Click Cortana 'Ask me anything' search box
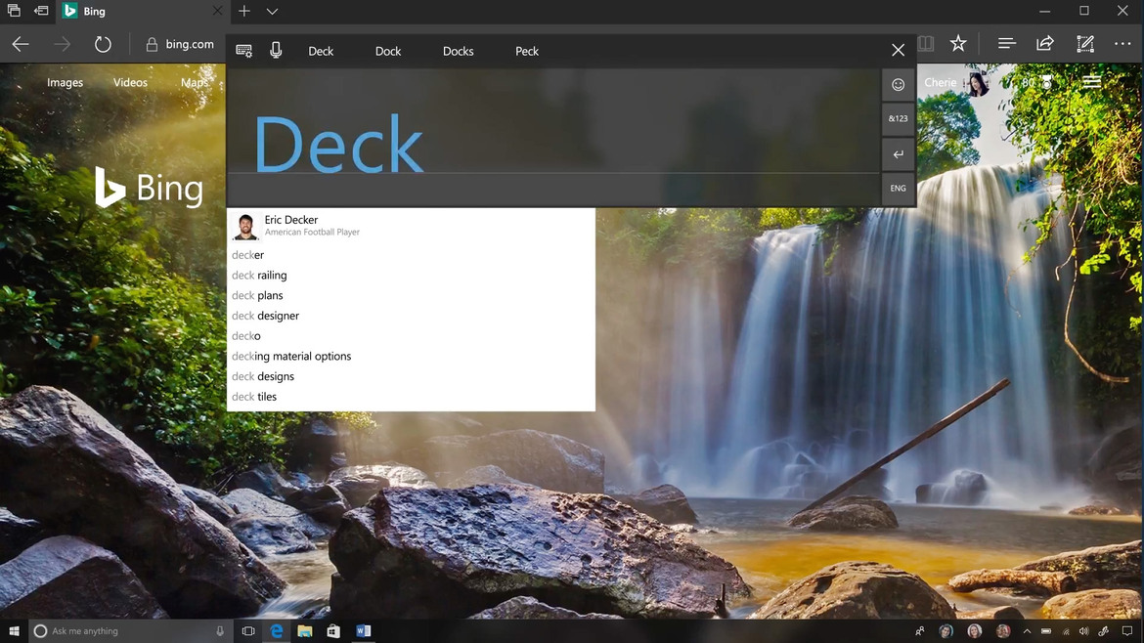The image size is (1144, 643). (x=131, y=630)
